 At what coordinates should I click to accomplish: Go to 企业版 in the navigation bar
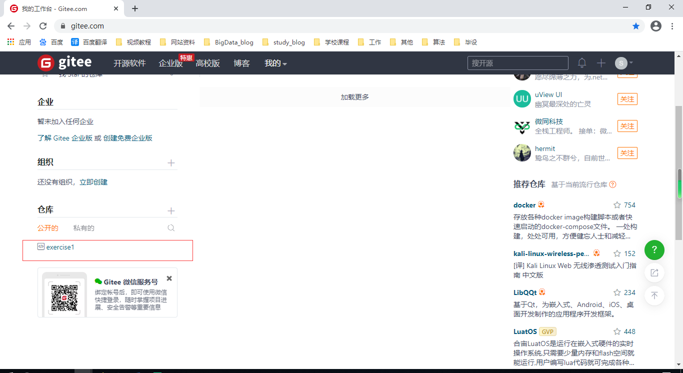click(170, 63)
